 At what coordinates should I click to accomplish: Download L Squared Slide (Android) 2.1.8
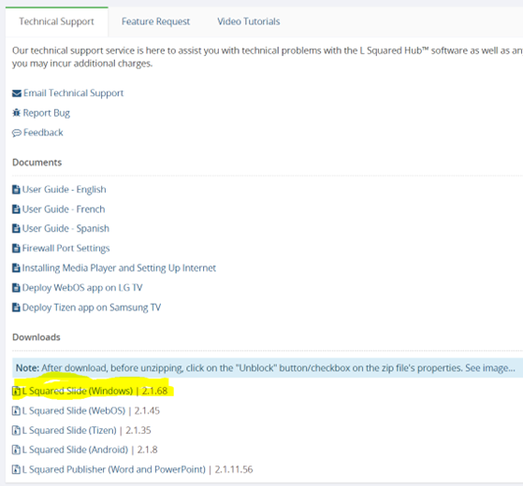90,450
